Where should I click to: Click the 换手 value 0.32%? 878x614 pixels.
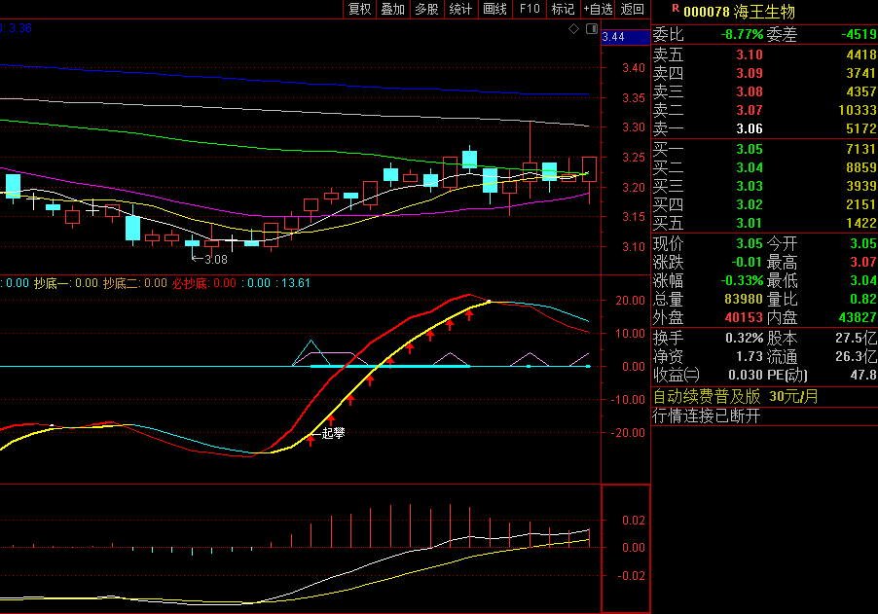pyautogui.click(x=745, y=338)
